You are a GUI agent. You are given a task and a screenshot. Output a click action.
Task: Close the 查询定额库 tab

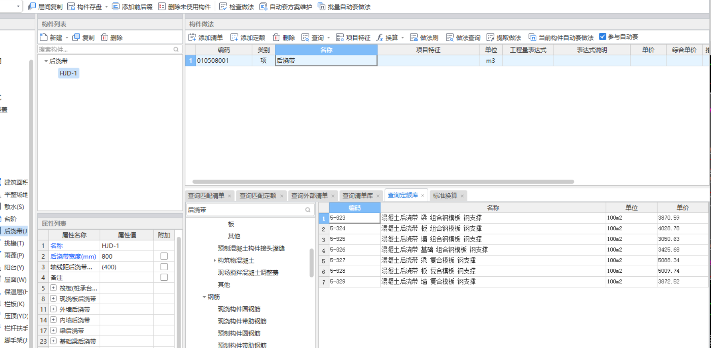pyautogui.click(x=423, y=195)
